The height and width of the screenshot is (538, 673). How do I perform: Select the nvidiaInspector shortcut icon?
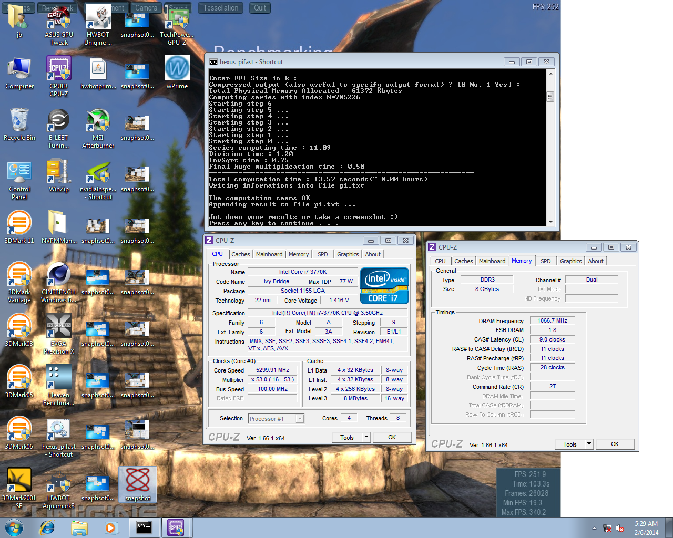tap(98, 180)
